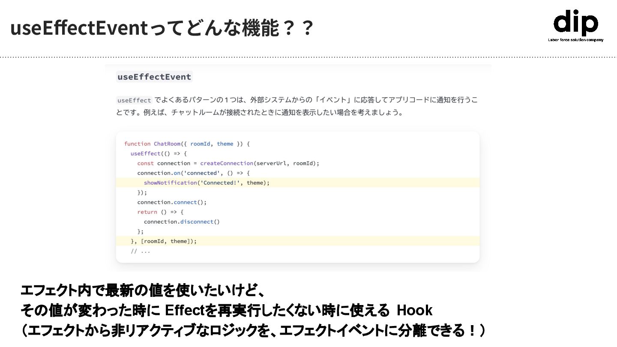Click the parenthesized last caption line
The height and width of the screenshot is (347, 617).
(x=253, y=331)
